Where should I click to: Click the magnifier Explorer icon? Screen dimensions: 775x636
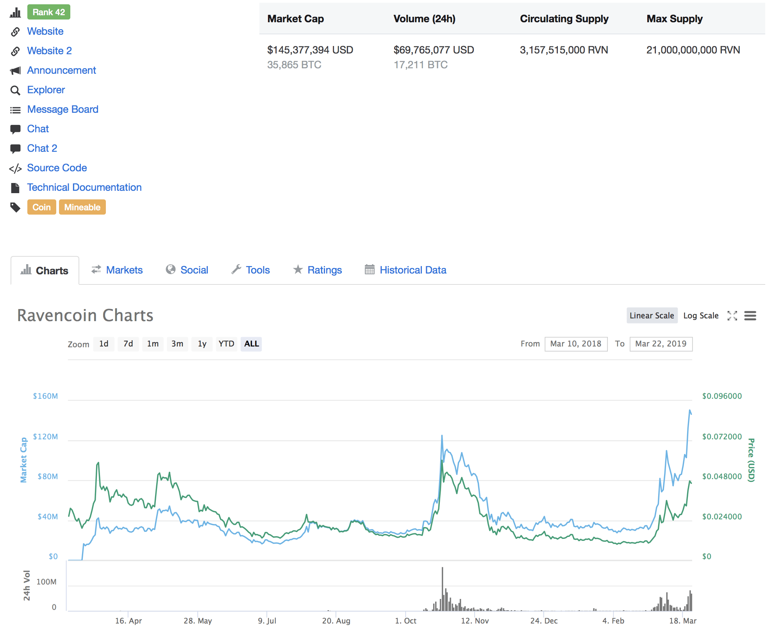tap(15, 91)
